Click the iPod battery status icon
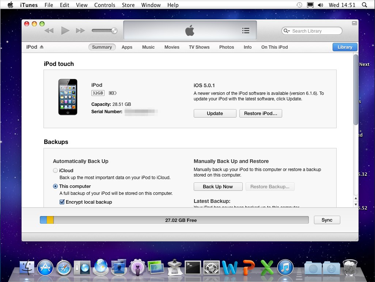The width and height of the screenshot is (375, 282). coord(113,93)
